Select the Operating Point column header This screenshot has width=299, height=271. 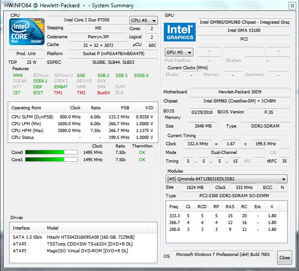point(31,108)
